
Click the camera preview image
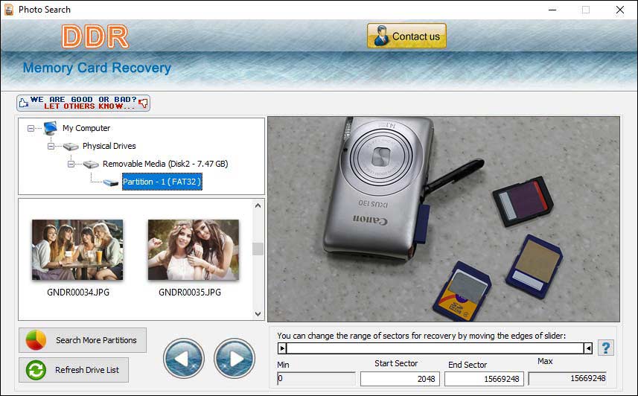tap(444, 219)
